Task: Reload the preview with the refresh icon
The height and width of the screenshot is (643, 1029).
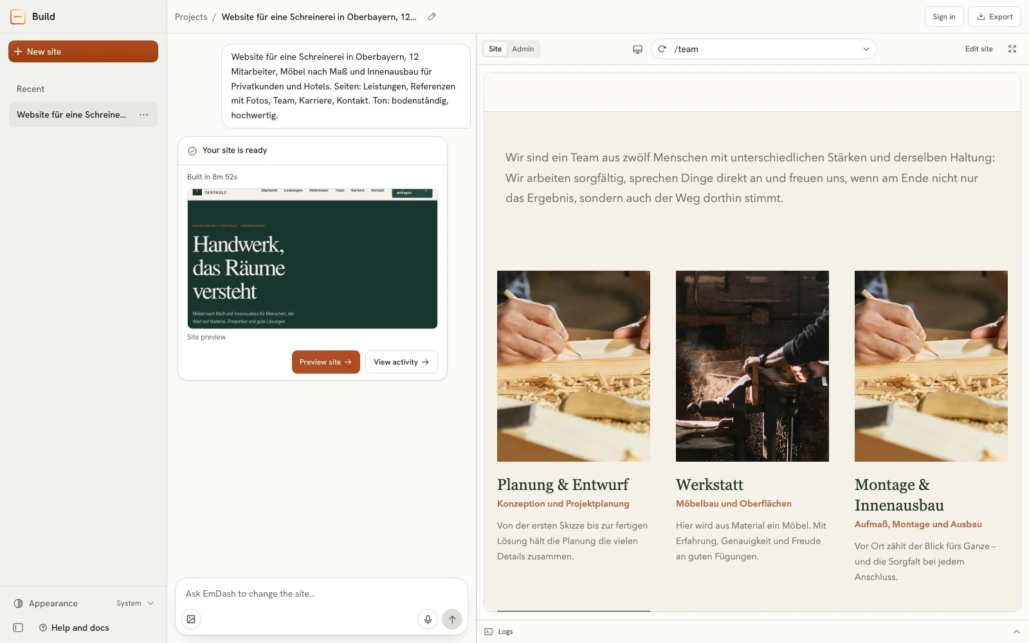Action: point(662,49)
